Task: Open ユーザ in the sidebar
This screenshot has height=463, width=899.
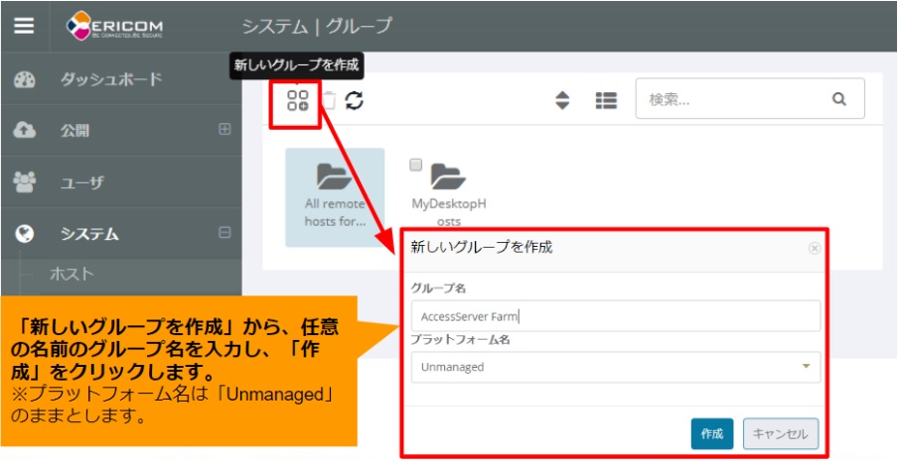Action: (81, 182)
